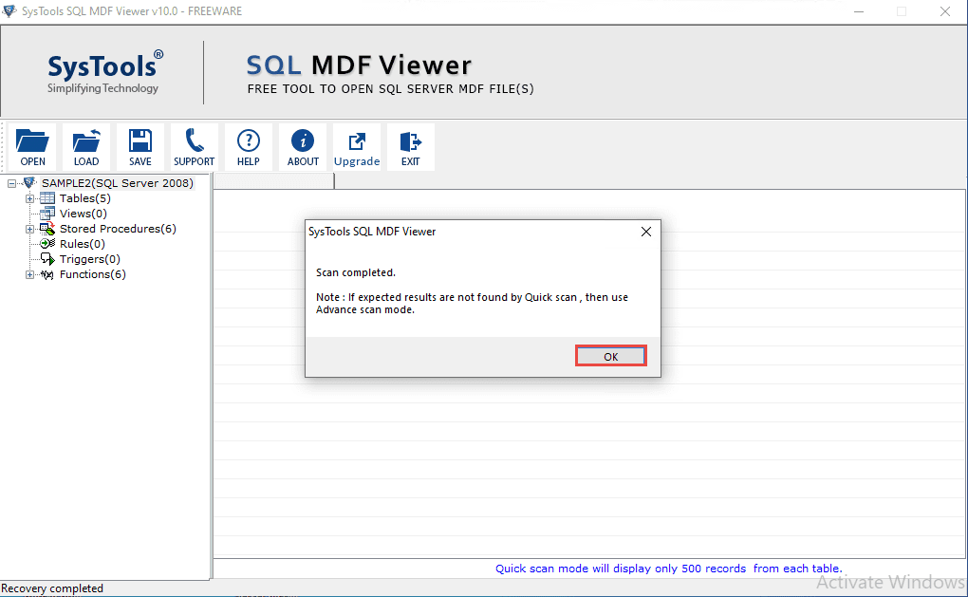968x597 pixels.
Task: Click the Scan completed message text
Action: coord(356,272)
